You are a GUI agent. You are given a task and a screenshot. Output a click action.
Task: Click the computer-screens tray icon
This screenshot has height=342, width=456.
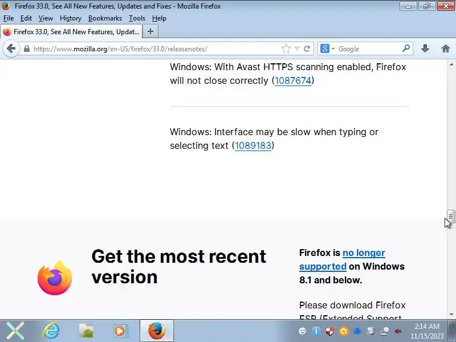pyautogui.click(x=370, y=331)
